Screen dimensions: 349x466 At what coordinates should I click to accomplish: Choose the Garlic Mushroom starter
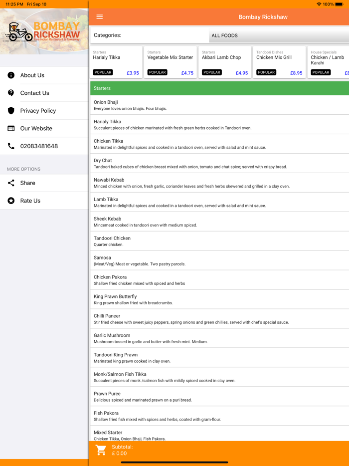(219, 338)
